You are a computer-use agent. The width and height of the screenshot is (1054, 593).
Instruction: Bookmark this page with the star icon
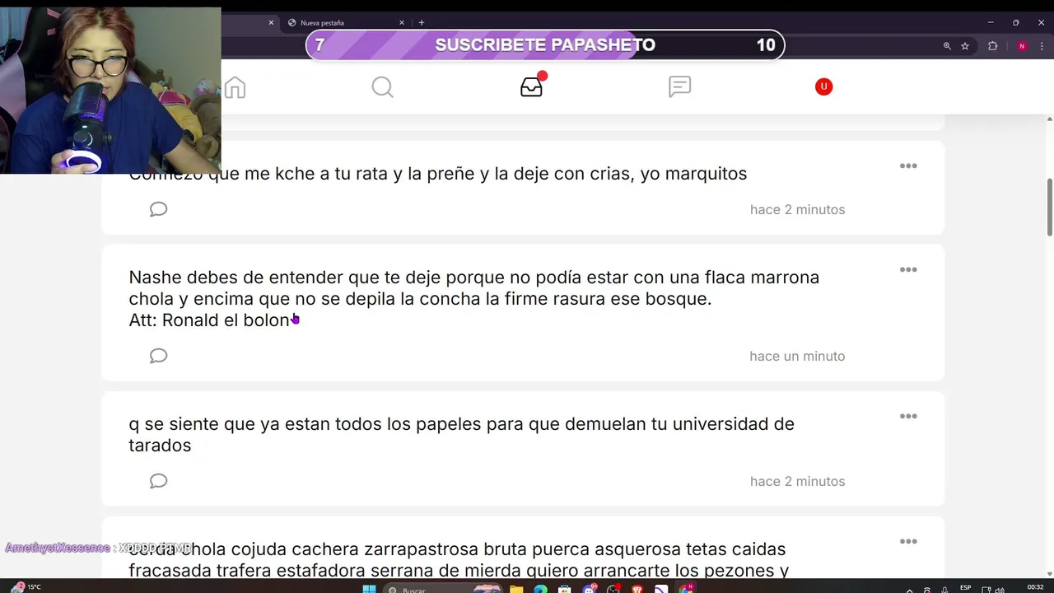coord(965,46)
